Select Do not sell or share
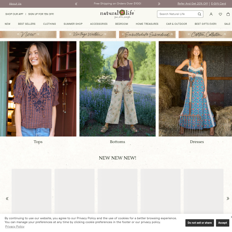The image size is (232, 232). coord(200,223)
